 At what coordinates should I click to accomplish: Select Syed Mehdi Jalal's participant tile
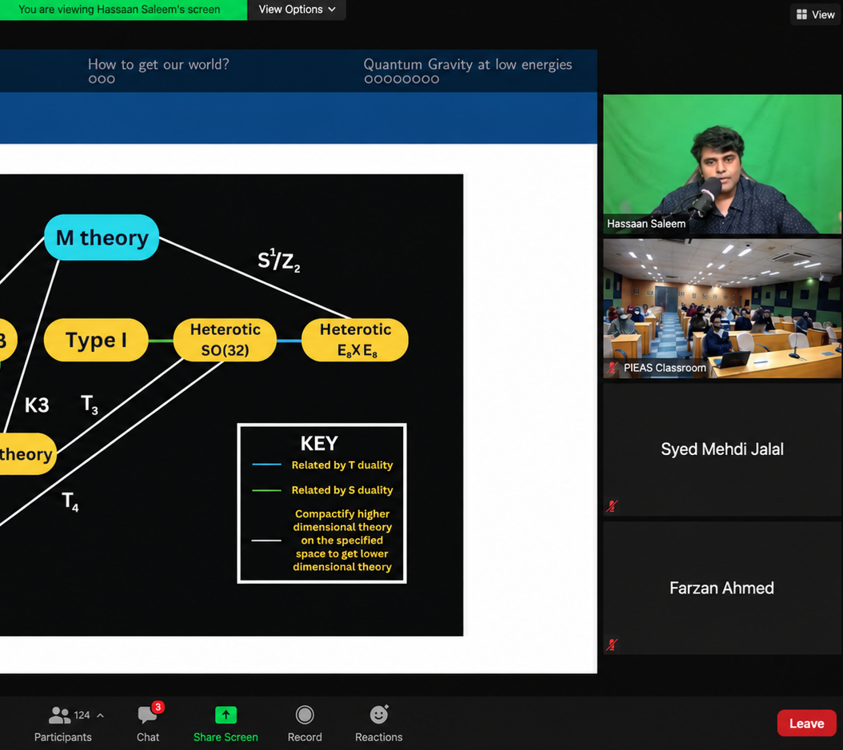click(x=722, y=450)
